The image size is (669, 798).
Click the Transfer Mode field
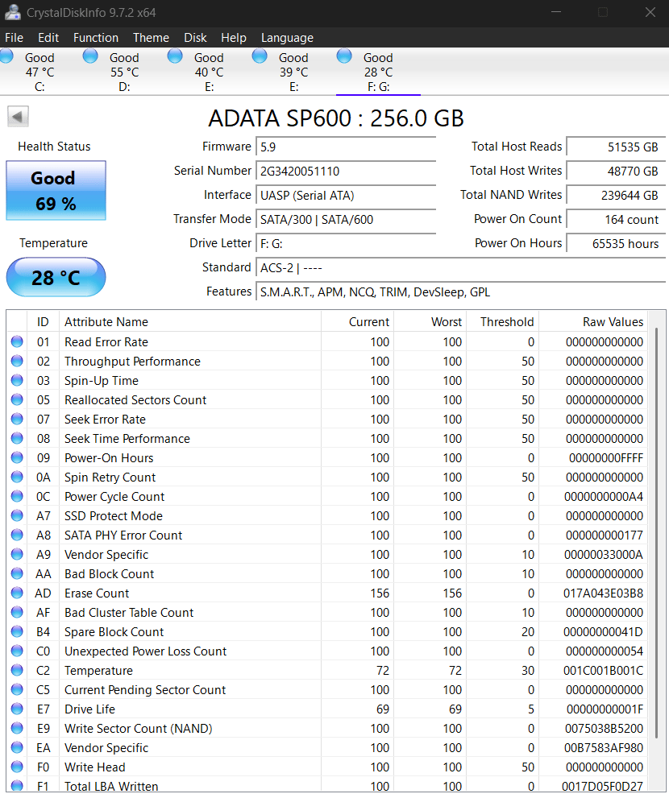coord(346,219)
